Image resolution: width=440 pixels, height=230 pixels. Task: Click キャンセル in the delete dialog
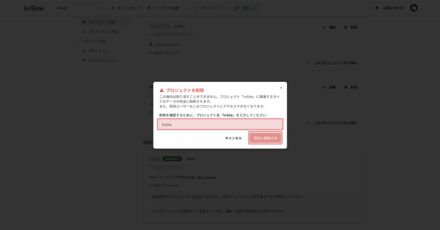click(233, 138)
